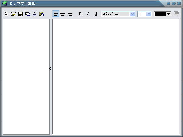The width and height of the screenshot is (183, 137).
Task: Click inside the main text editing area
Action: [x=116, y=76]
